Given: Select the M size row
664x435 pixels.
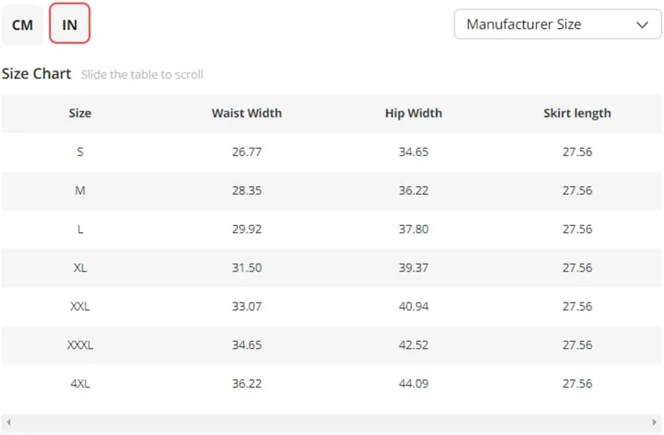Looking at the screenshot, I should (x=331, y=191).
